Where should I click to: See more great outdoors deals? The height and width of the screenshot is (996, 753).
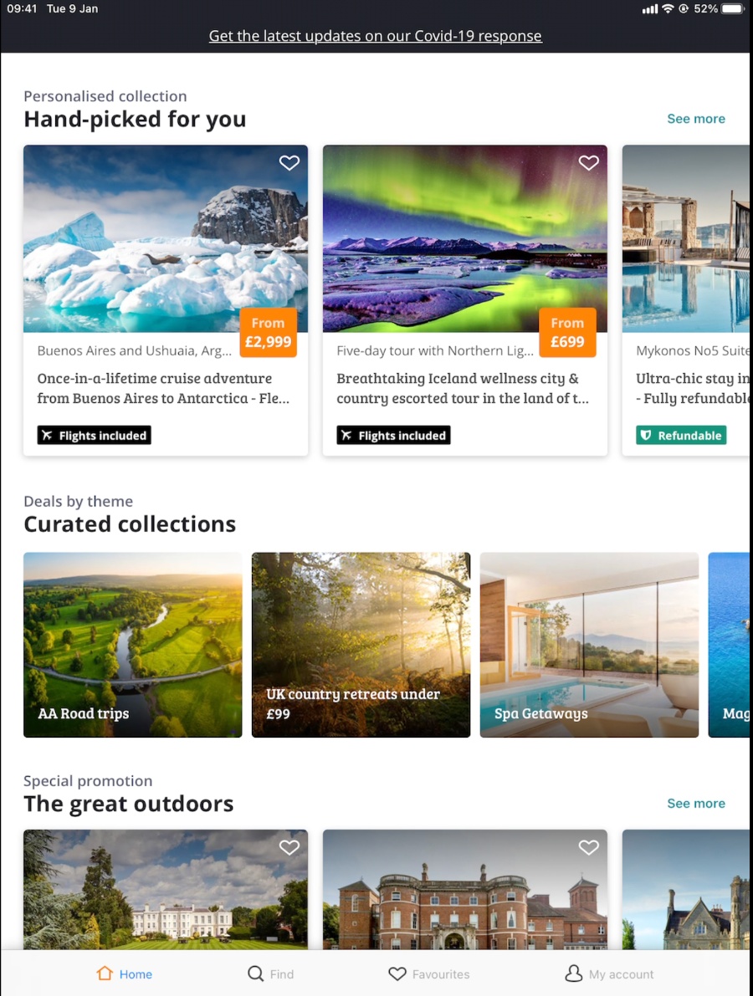point(696,804)
